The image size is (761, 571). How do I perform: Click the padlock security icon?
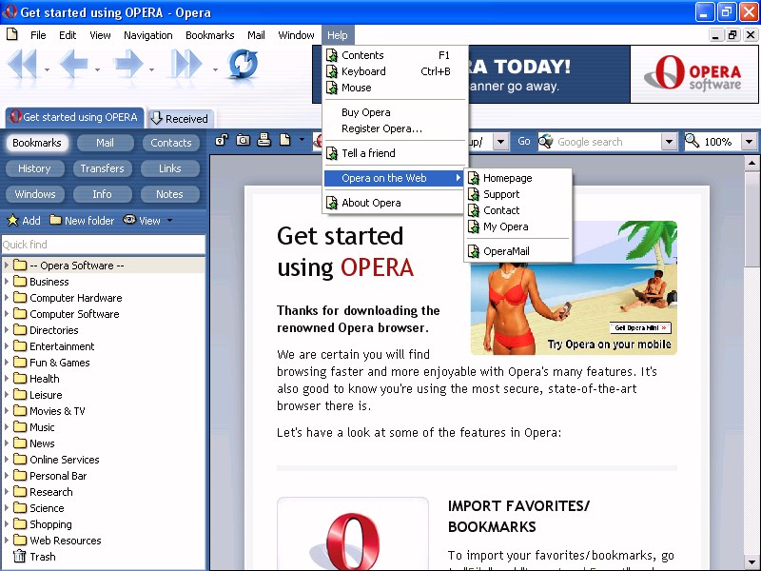click(221, 142)
